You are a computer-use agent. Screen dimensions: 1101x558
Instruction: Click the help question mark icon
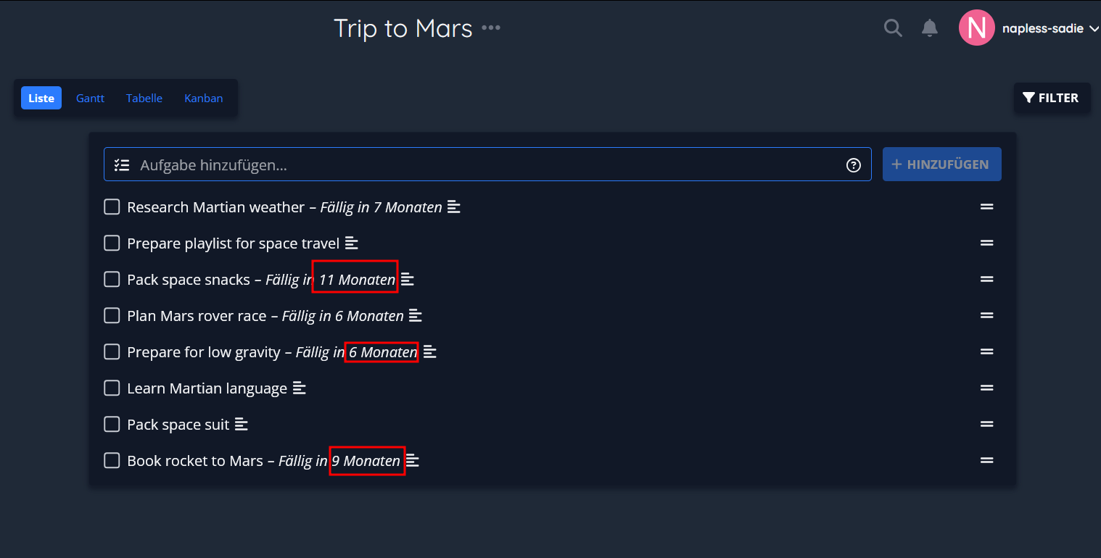tap(854, 165)
